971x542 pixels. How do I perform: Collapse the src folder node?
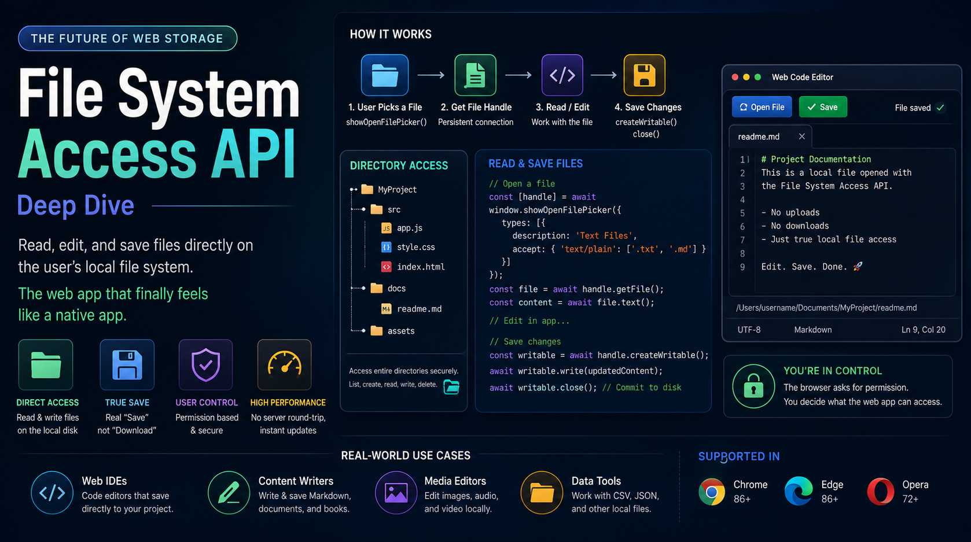coord(363,209)
